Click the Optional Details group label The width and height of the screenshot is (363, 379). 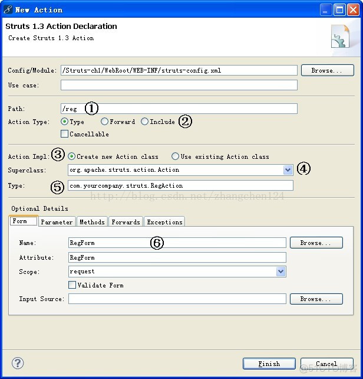(x=39, y=208)
